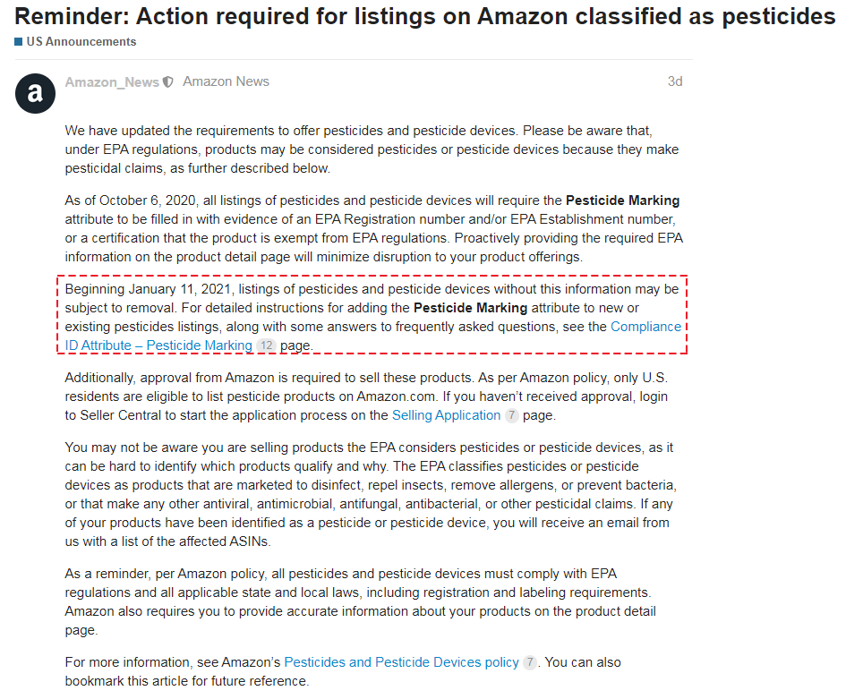The image size is (846, 699).
Task: Click the moderator shield icon beside Amazon_News
Action: pos(168,82)
